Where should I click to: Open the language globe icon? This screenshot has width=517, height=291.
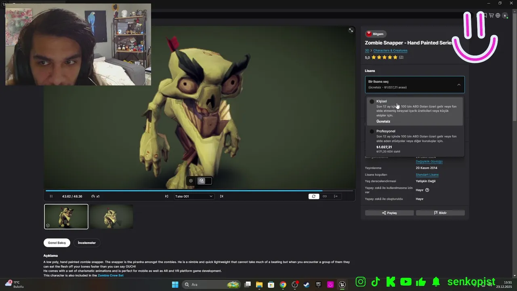click(x=498, y=15)
